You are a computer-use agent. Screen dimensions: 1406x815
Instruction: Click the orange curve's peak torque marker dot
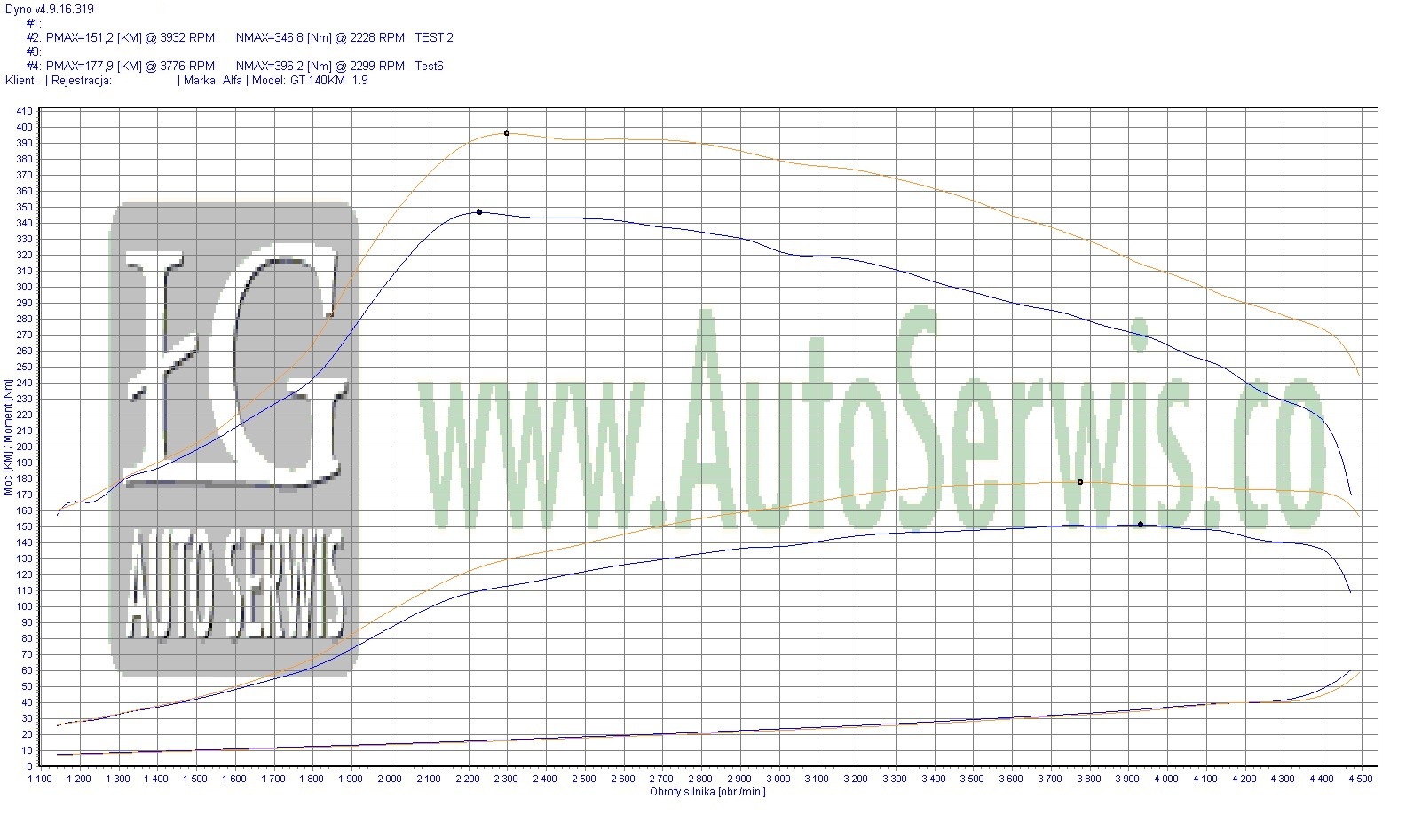pos(507,133)
